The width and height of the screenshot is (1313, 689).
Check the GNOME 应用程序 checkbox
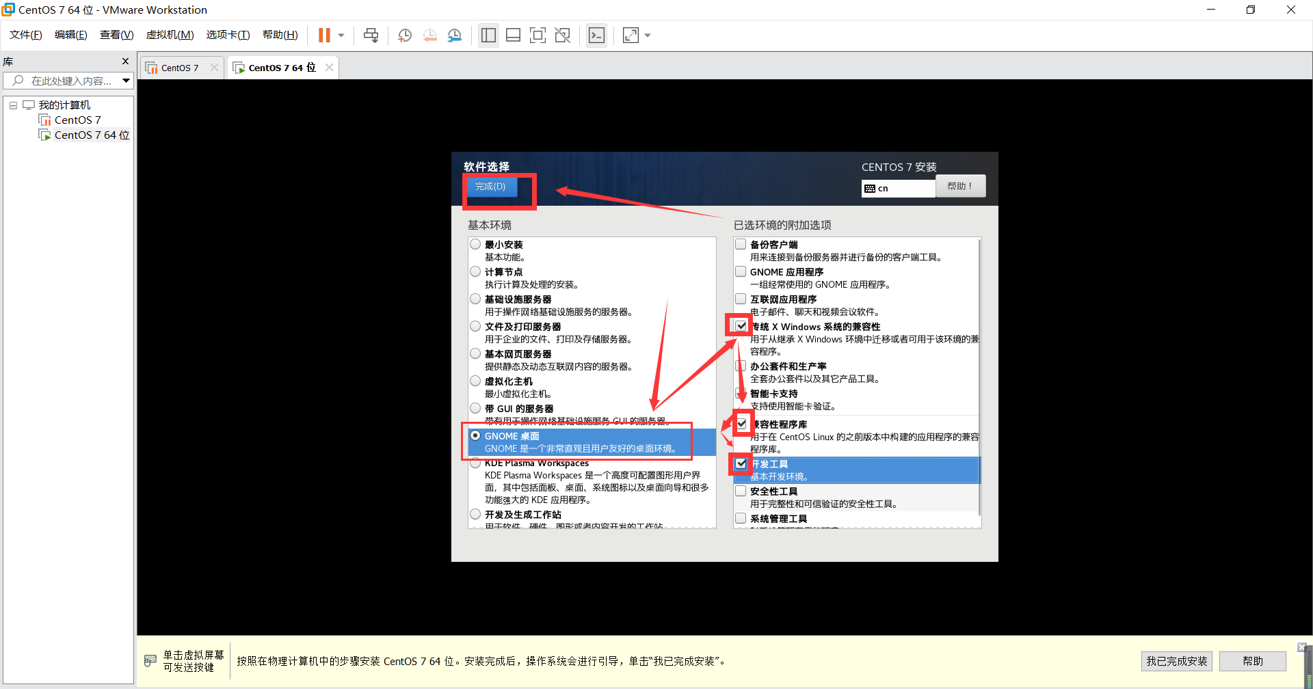coord(741,271)
